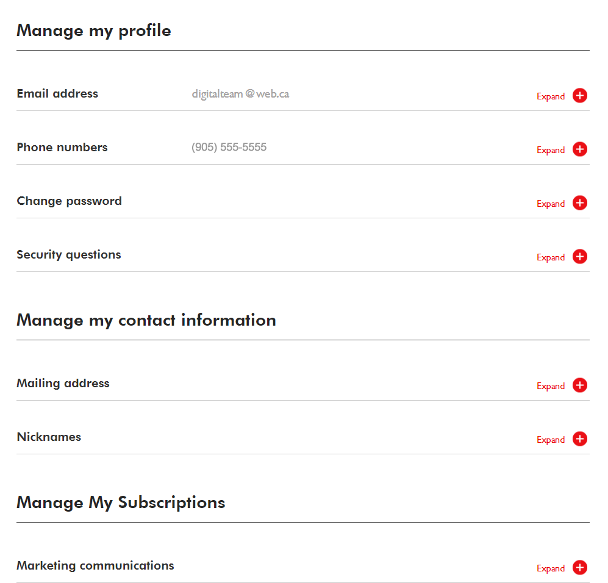This screenshot has height=583, width=608.
Task: Click the red plus icon beside Phone numbers
Action: (579, 149)
